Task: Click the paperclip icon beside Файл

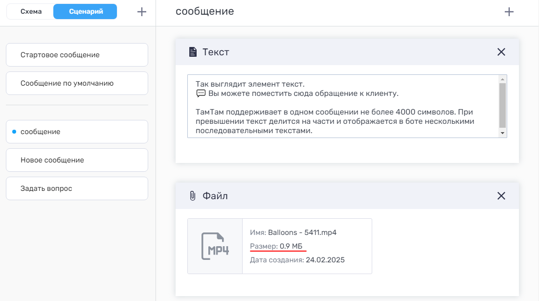Action: 193,196
